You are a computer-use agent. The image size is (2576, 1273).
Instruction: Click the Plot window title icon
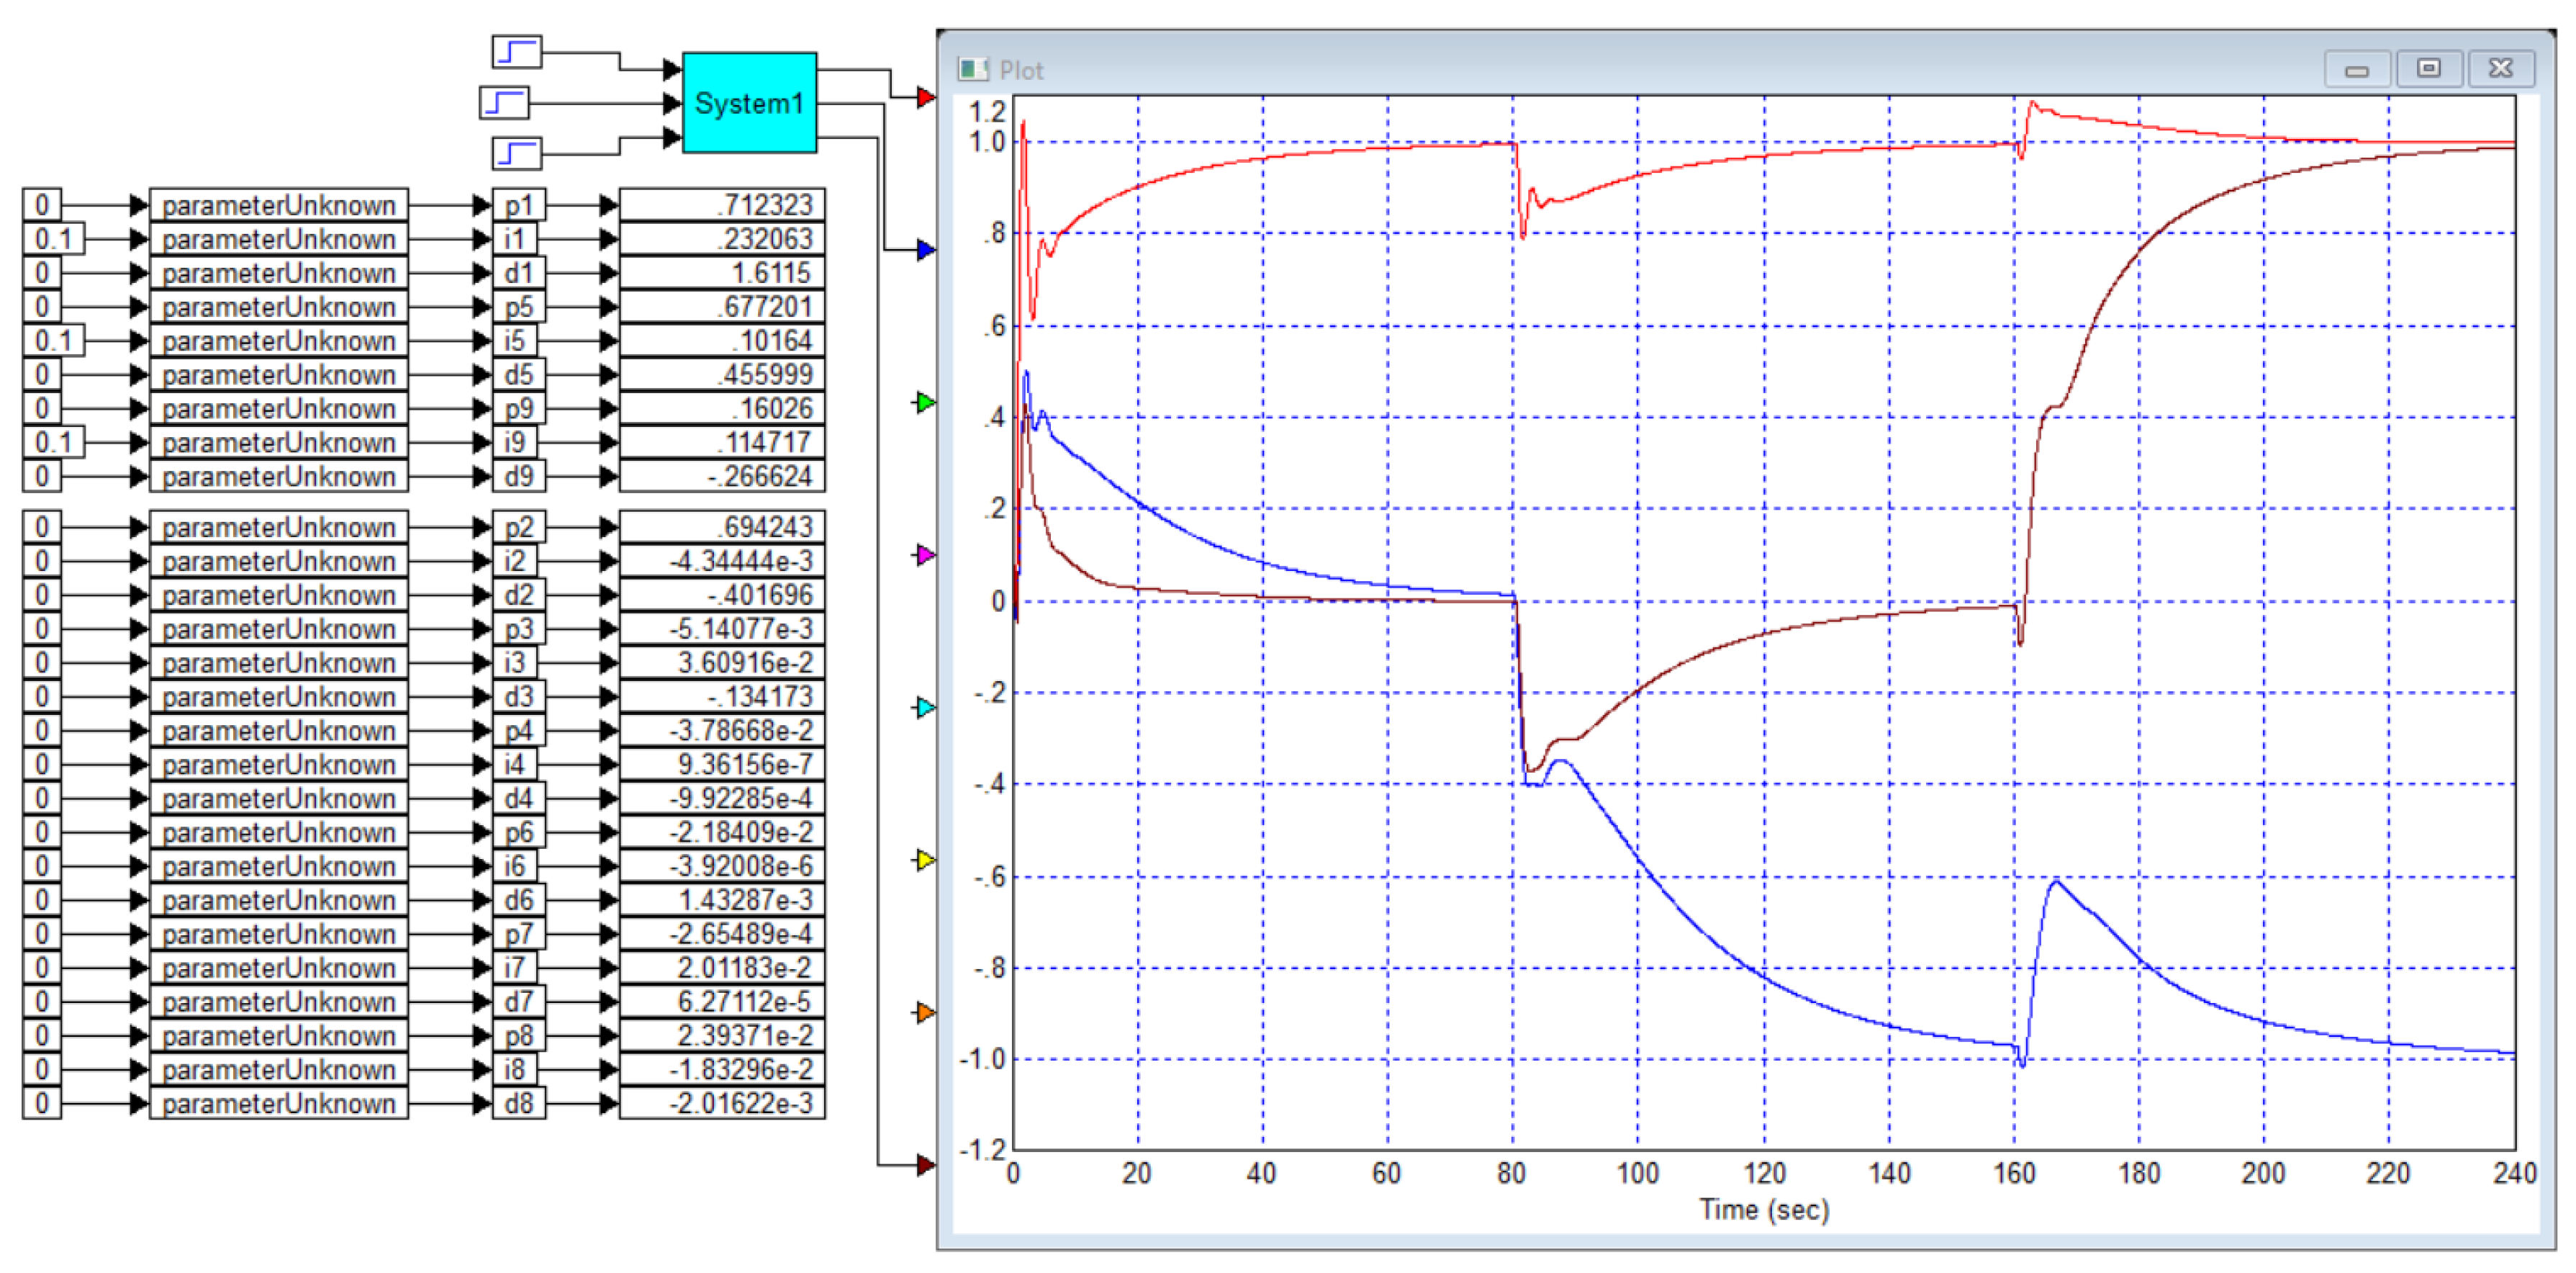[x=972, y=69]
